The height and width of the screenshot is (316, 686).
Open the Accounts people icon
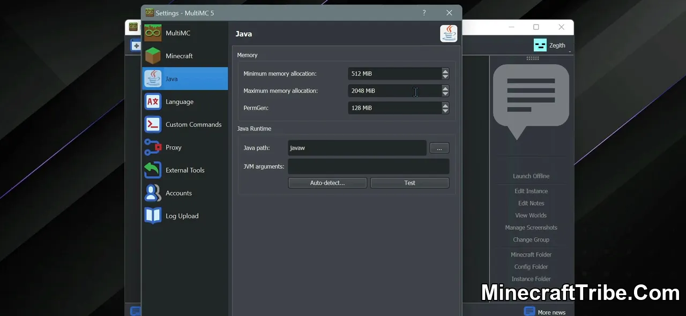[x=153, y=193]
